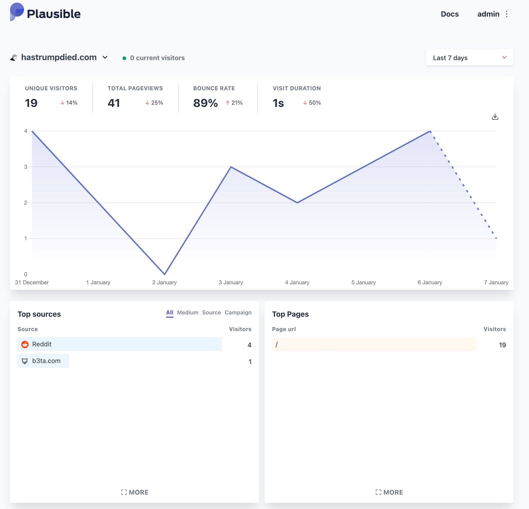Expand the hastrumpdied.com site switcher chevron
Image resolution: width=529 pixels, height=509 pixels.
[x=105, y=57]
